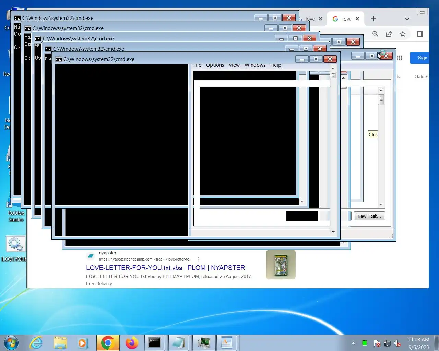Open Action Center flag tray icon
The height and width of the screenshot is (351, 439).
[377, 343]
